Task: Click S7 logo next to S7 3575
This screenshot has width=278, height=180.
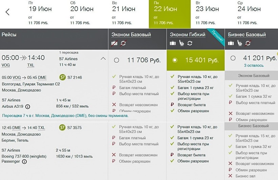Action: click(x=62, y=127)
